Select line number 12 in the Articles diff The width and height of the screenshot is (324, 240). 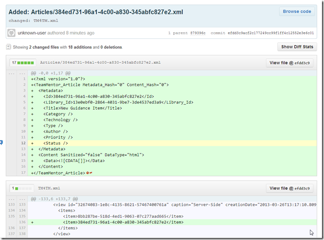tap(23, 143)
